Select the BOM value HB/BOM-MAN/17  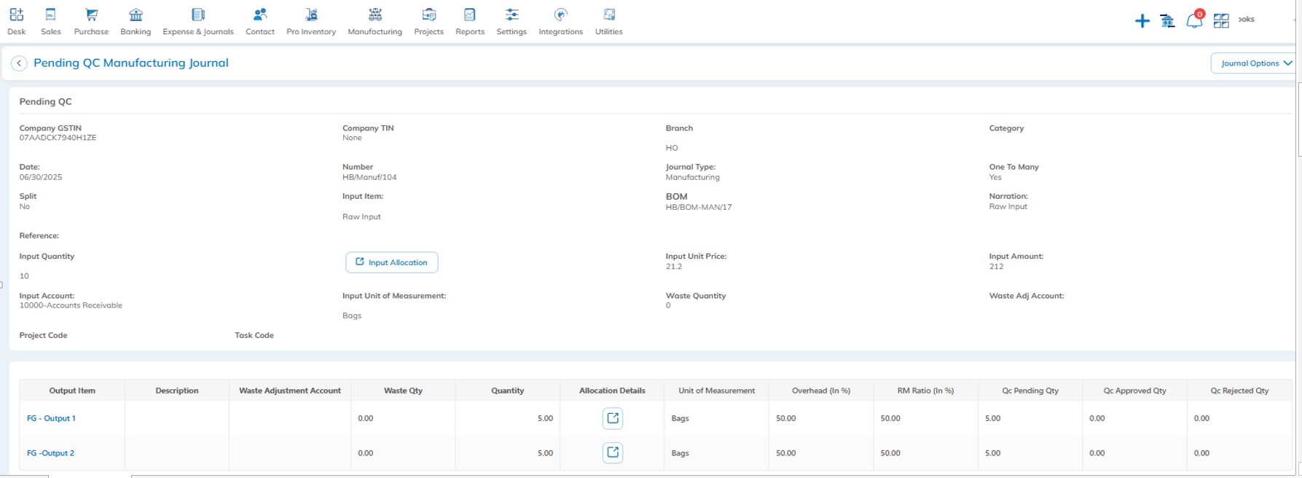pyautogui.click(x=699, y=207)
